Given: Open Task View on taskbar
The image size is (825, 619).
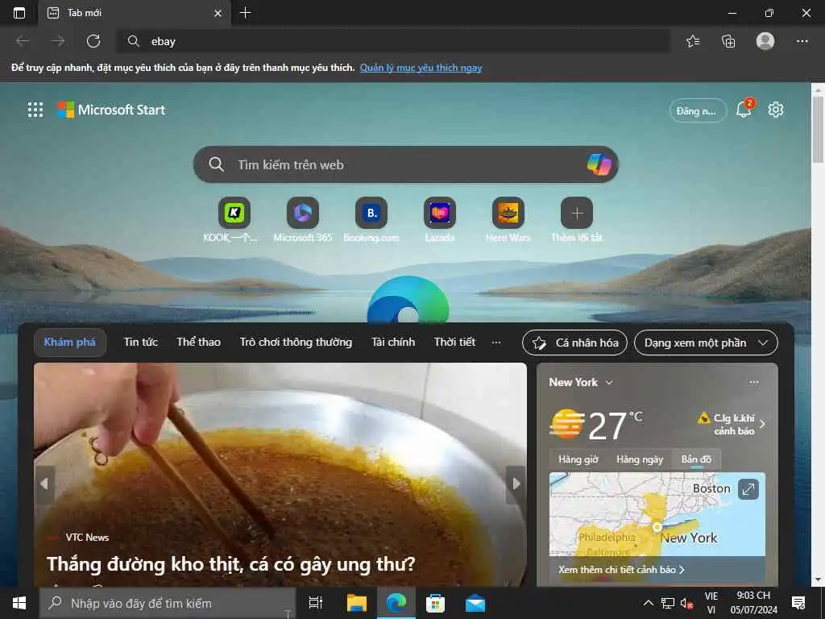Looking at the screenshot, I should click(x=316, y=603).
